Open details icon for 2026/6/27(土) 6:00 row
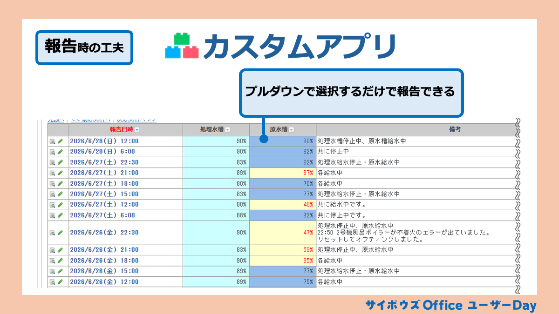 (x=53, y=215)
